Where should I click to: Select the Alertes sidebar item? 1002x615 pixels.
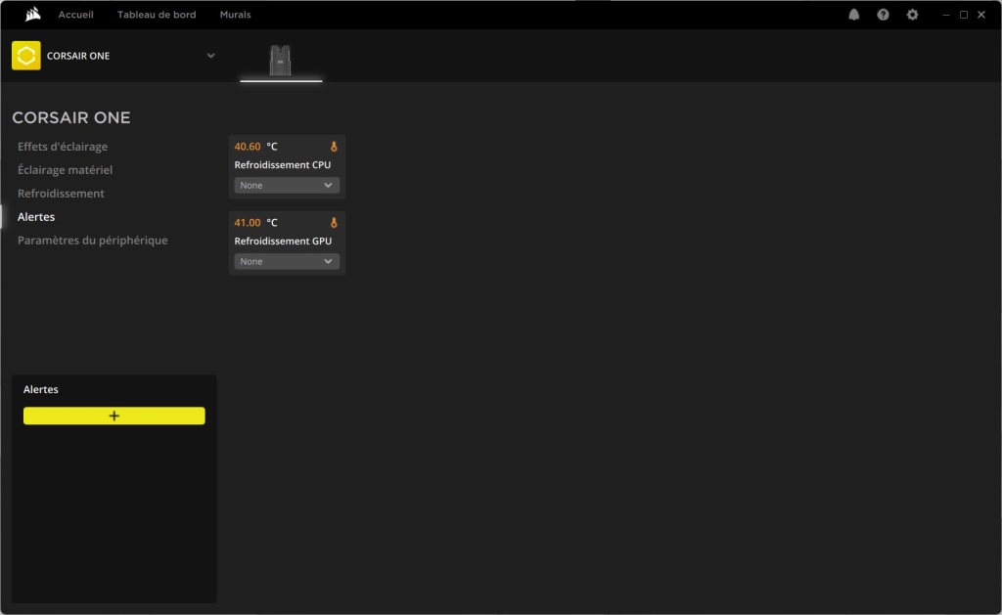pos(36,217)
